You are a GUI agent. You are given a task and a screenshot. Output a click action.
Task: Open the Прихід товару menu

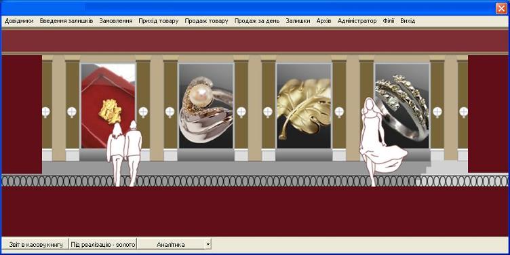(x=159, y=21)
